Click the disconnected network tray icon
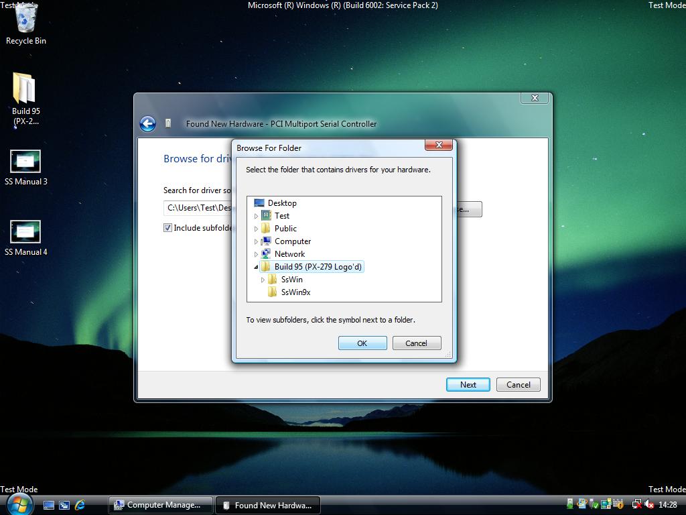The width and height of the screenshot is (686, 515). pyautogui.click(x=636, y=505)
